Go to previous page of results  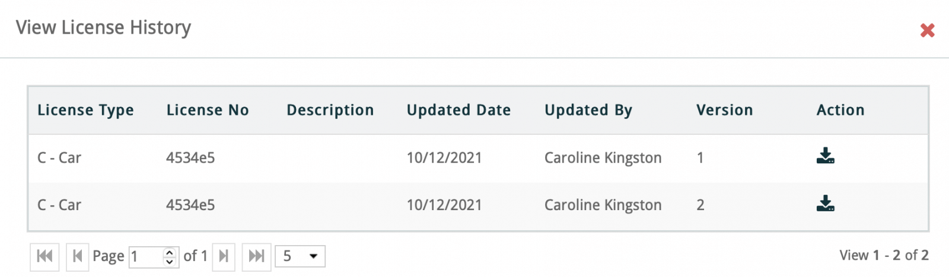77,256
